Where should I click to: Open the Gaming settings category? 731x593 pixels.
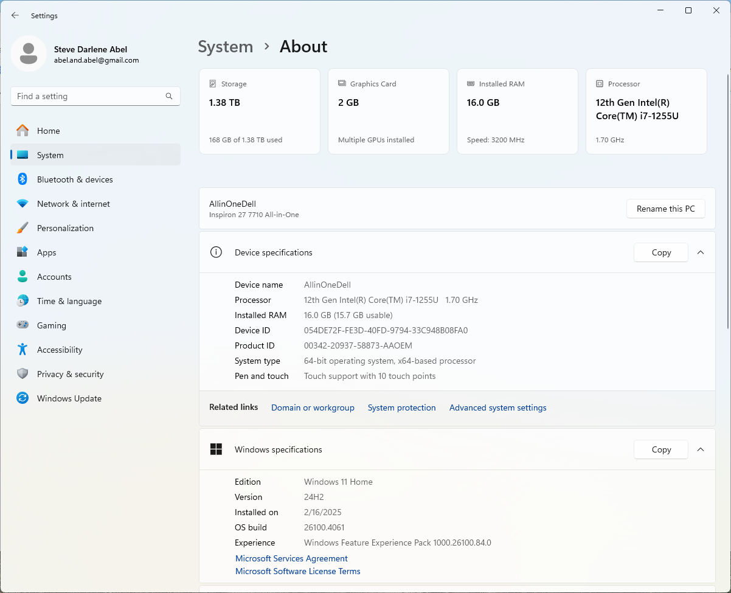[95, 325]
